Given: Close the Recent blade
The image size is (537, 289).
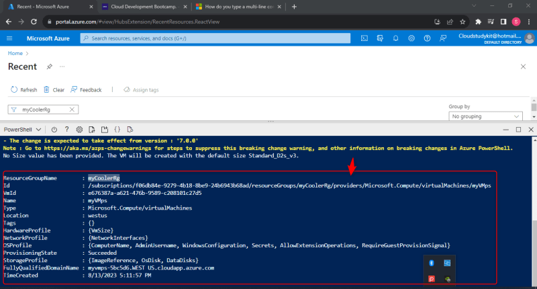Looking at the screenshot, I should [523, 67].
